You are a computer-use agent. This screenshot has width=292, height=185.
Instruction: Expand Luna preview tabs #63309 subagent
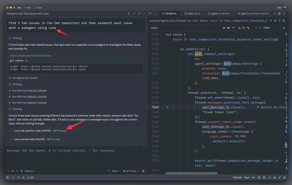pos(76,139)
